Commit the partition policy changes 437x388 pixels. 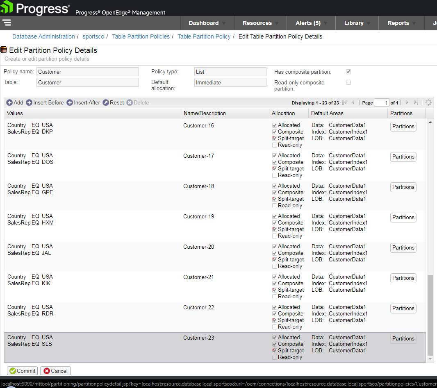coord(22,371)
